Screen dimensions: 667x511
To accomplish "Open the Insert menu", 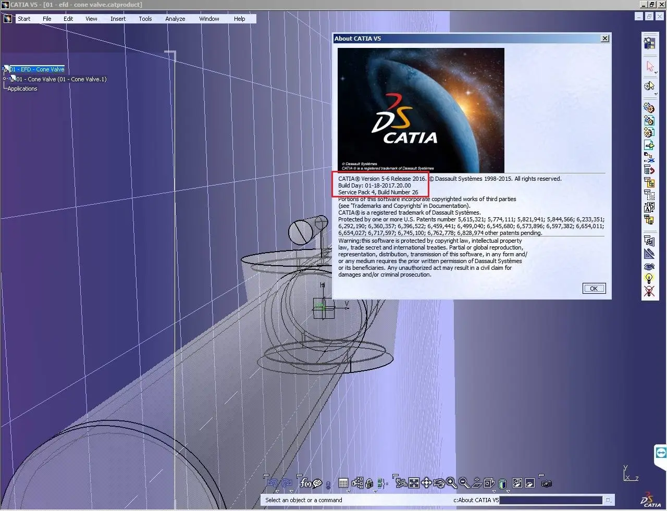I will [118, 19].
